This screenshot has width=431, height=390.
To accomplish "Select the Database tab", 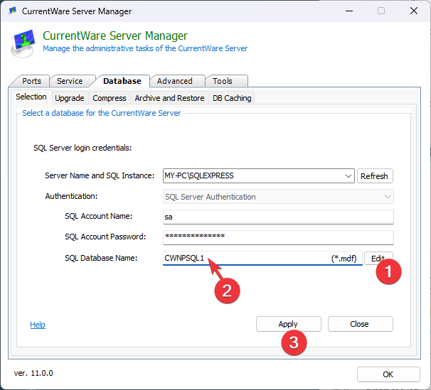I will (122, 81).
